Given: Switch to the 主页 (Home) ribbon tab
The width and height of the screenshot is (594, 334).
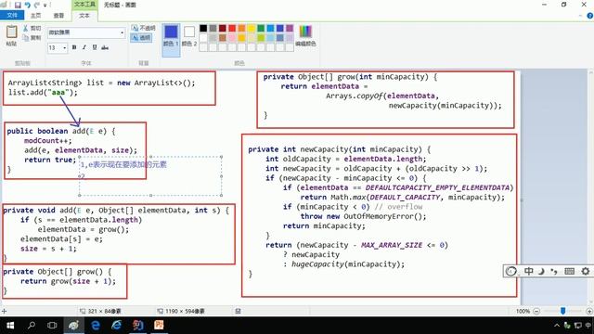Looking at the screenshot, I should point(35,16).
